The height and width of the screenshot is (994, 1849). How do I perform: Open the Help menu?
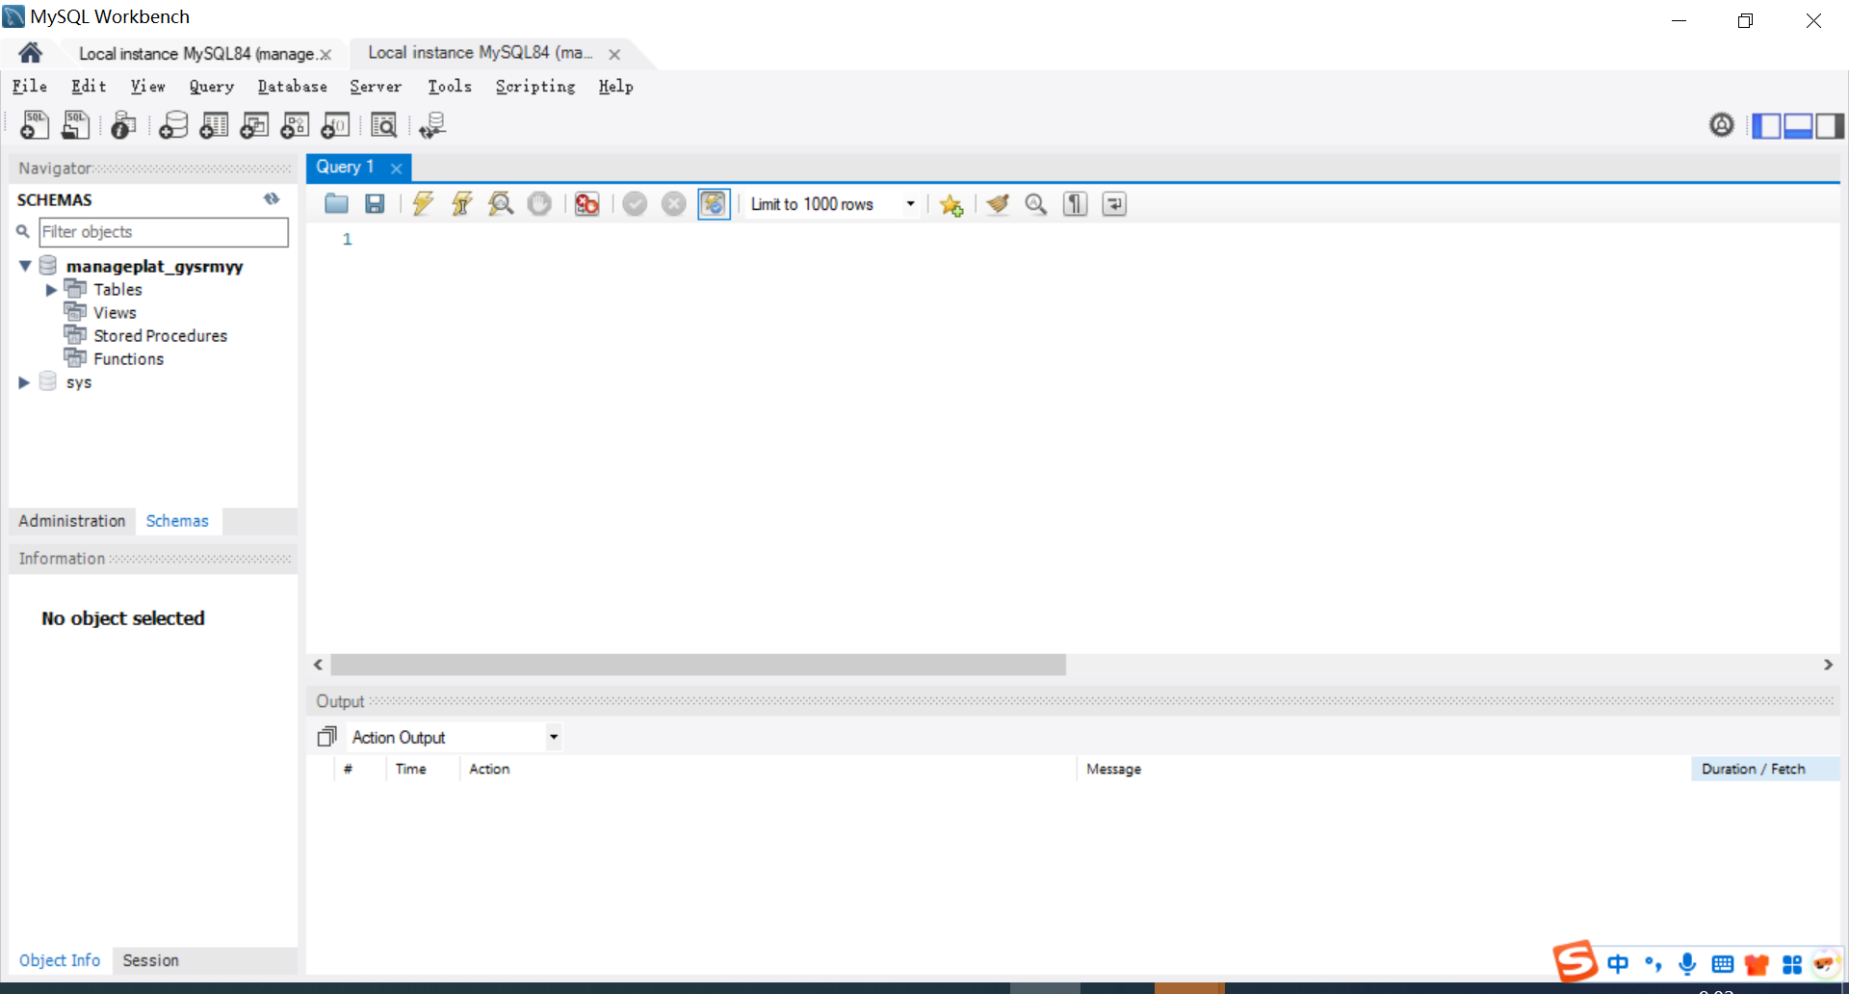tap(616, 86)
